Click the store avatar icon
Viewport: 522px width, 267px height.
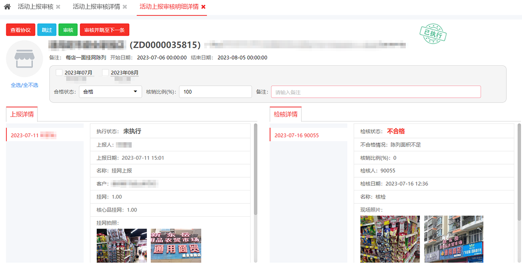25,59
